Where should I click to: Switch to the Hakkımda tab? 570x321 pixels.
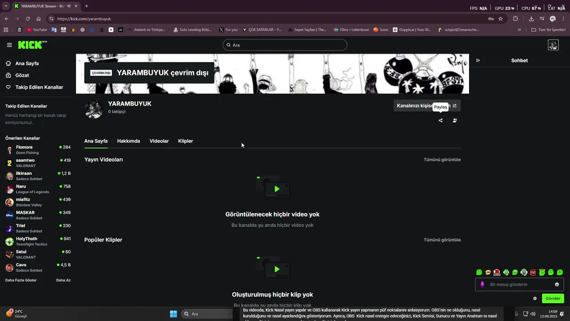[128, 141]
